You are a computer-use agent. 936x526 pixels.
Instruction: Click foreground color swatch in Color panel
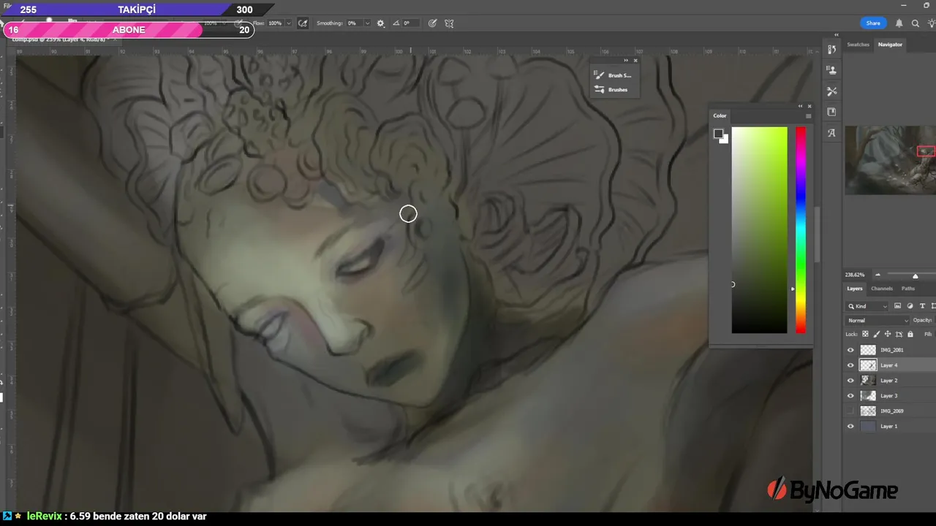point(718,134)
